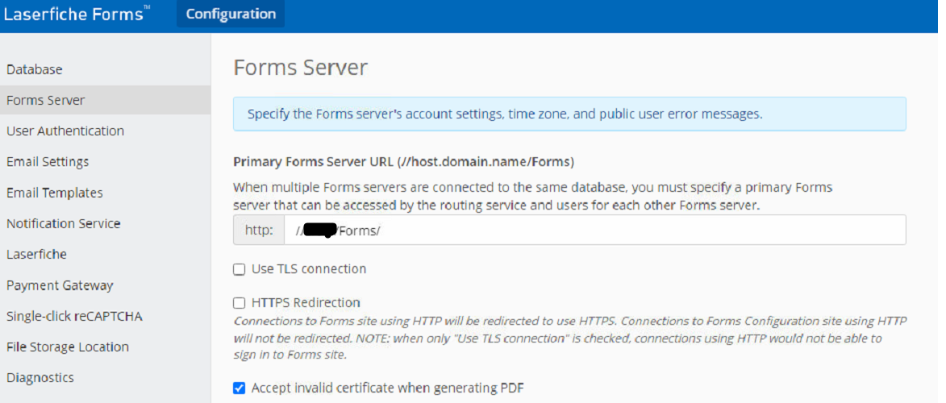Click the Forms Server page heading
This screenshot has width=946, height=403.
301,68
